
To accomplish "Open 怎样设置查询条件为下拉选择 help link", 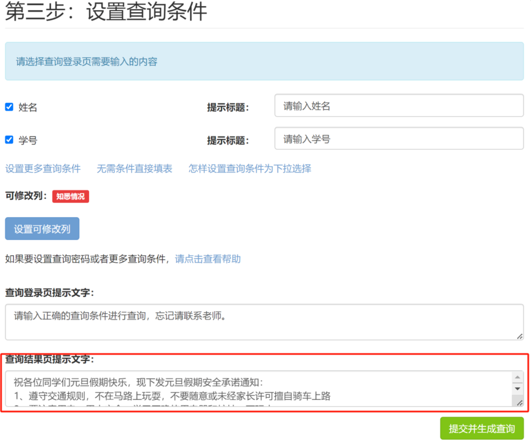I will (x=249, y=168).
